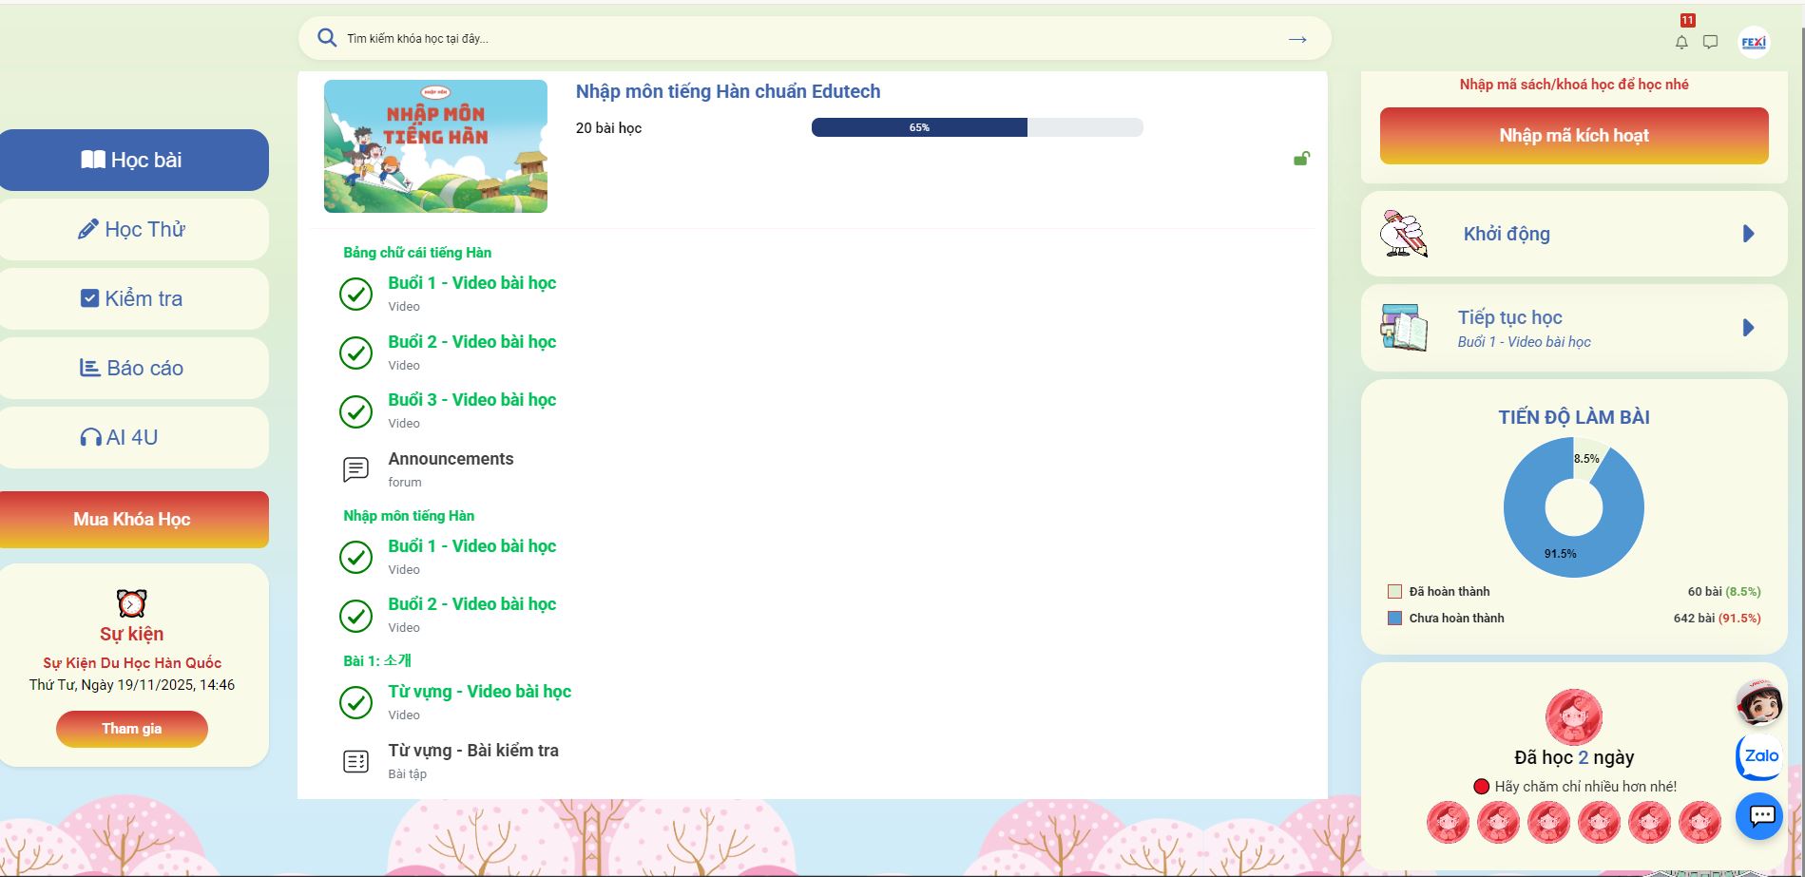Image resolution: width=1805 pixels, height=877 pixels.
Task: Submit search using the arrow button
Action: click(1296, 39)
